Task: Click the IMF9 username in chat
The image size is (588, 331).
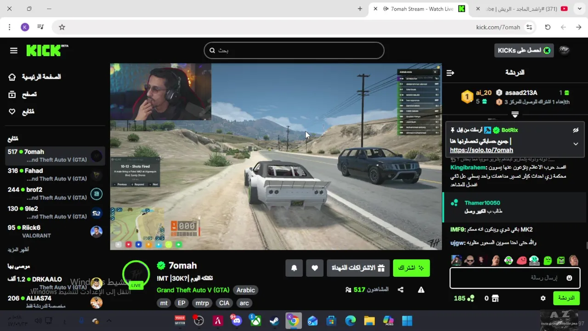Action: point(458,229)
